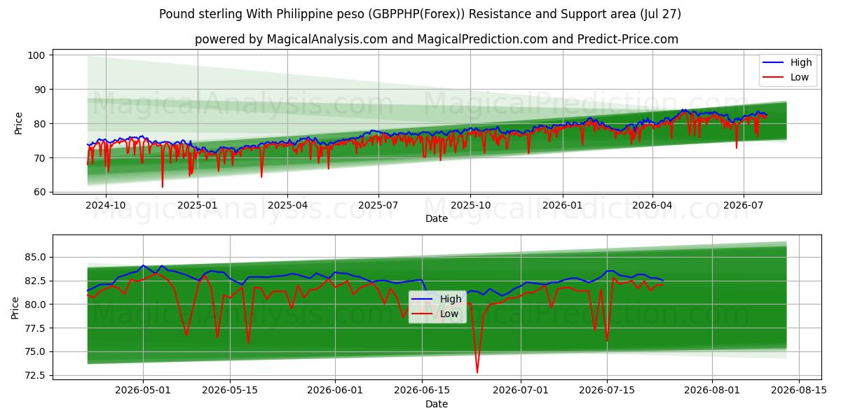Click 'Low' in the bottom chart legend
The image size is (841, 420).
(449, 314)
